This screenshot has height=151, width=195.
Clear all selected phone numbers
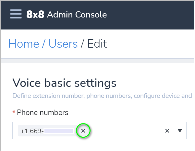click(167, 131)
